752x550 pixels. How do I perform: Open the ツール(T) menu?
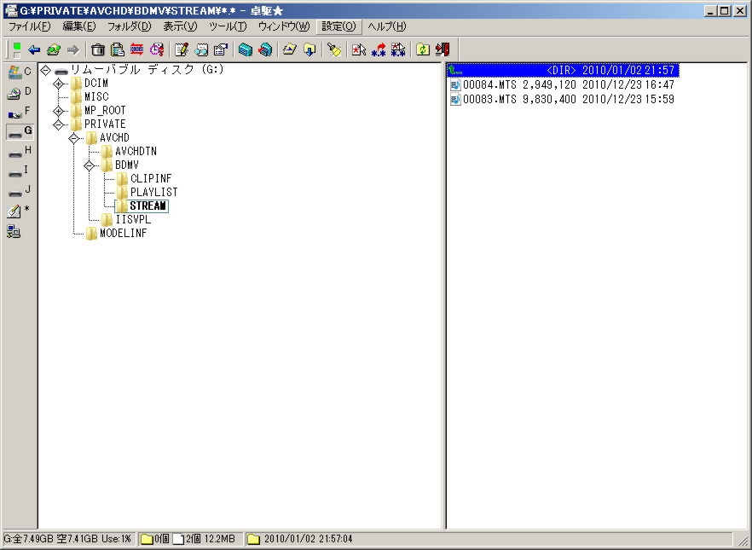click(x=228, y=26)
